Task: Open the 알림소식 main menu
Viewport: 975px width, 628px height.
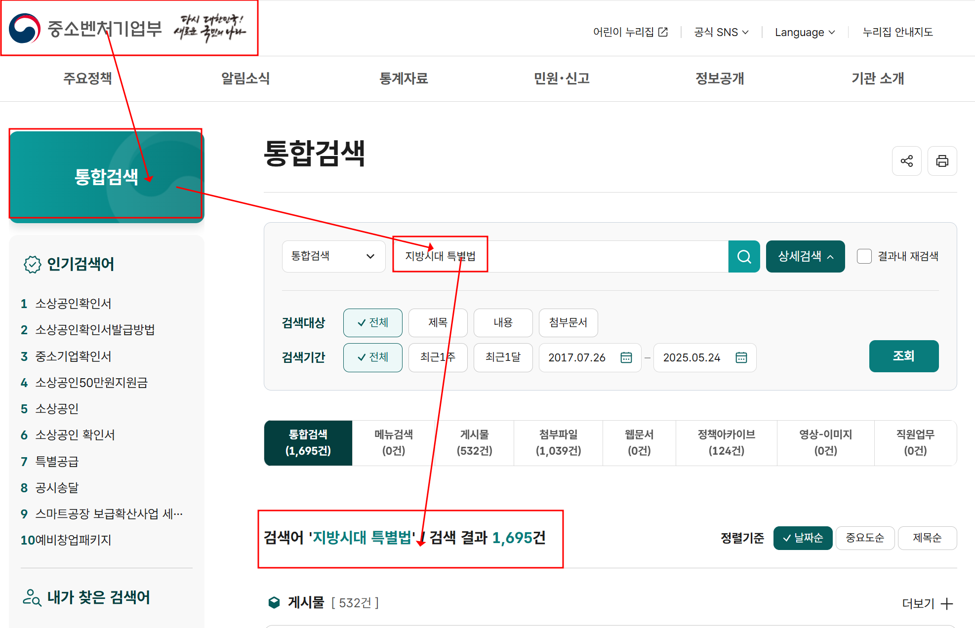Action: [245, 78]
